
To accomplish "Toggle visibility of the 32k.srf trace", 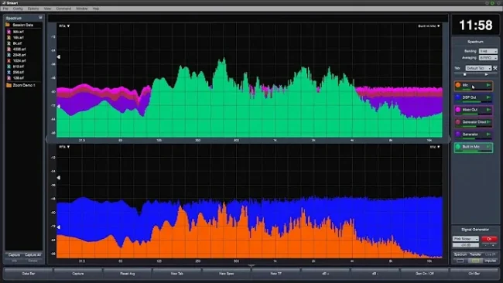I will [x=9, y=32].
